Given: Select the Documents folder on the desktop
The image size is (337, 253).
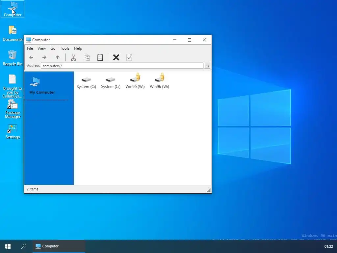Looking at the screenshot, I should pos(13,34).
